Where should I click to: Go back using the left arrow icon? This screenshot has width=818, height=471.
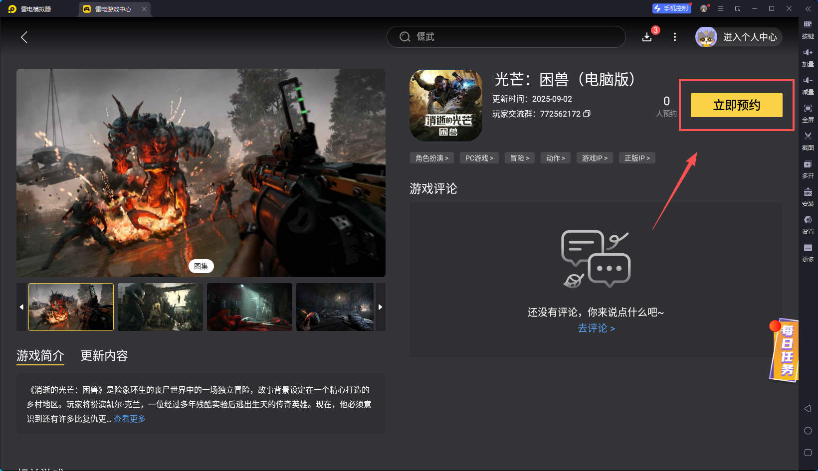[x=24, y=37]
